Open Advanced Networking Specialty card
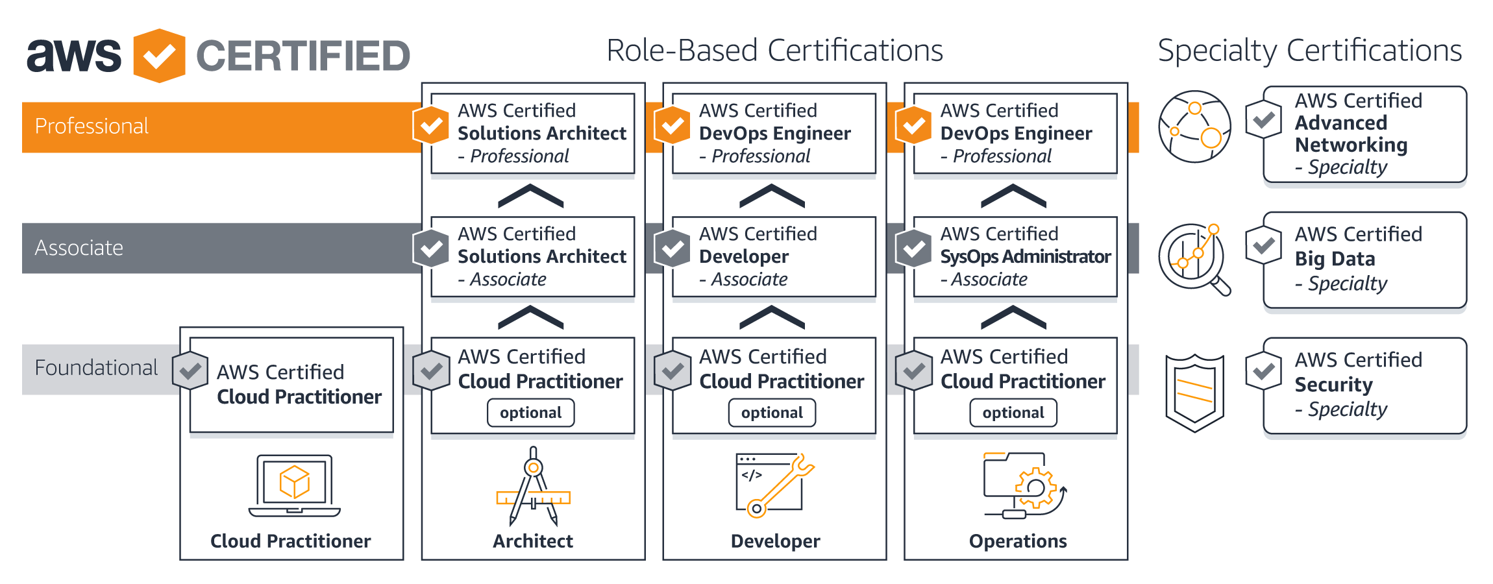 1364,134
